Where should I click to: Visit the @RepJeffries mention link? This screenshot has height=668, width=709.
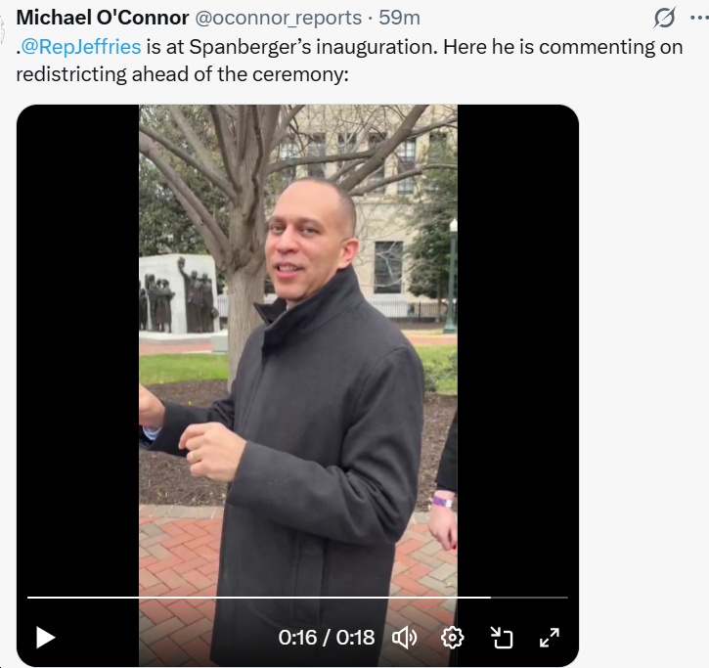coord(81,47)
